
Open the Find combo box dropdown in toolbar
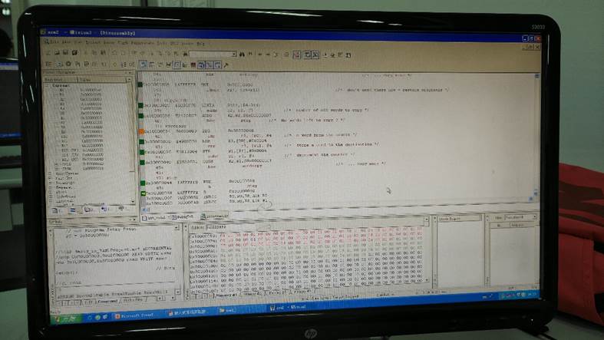(234, 54)
